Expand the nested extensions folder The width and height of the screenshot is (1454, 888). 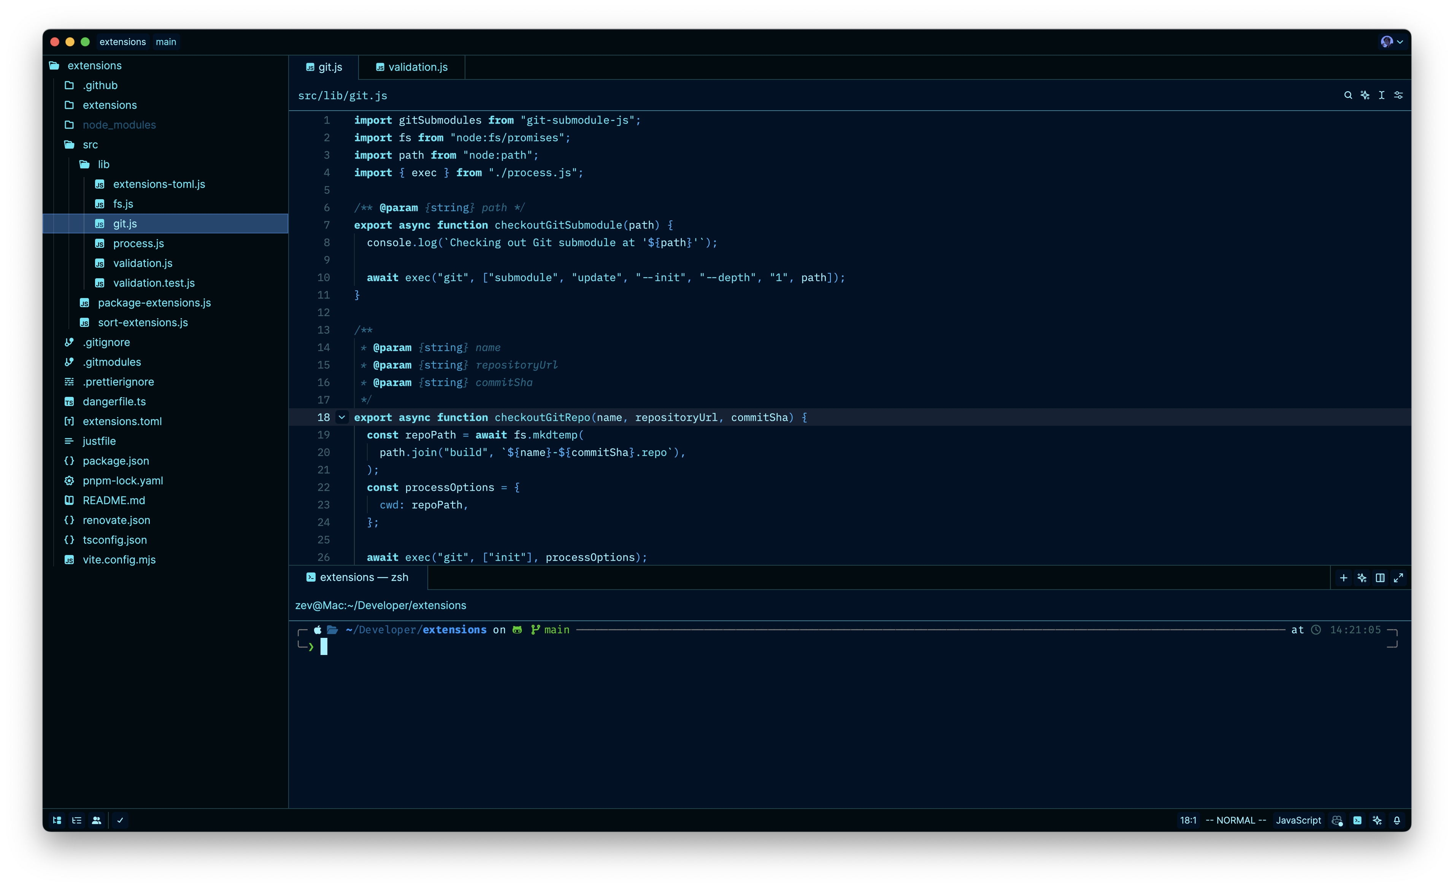pos(110,105)
